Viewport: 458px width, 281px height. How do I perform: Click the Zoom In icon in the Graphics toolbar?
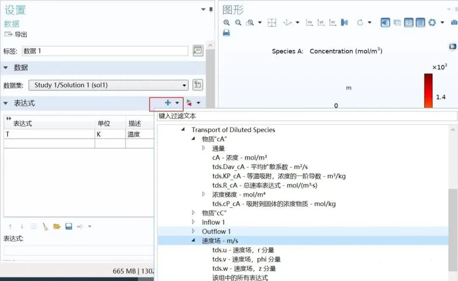227,22
